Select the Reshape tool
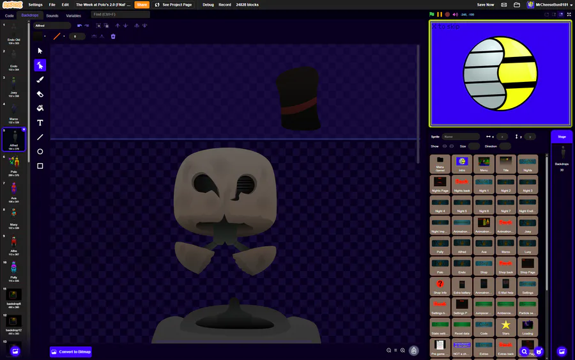 pyautogui.click(x=40, y=65)
